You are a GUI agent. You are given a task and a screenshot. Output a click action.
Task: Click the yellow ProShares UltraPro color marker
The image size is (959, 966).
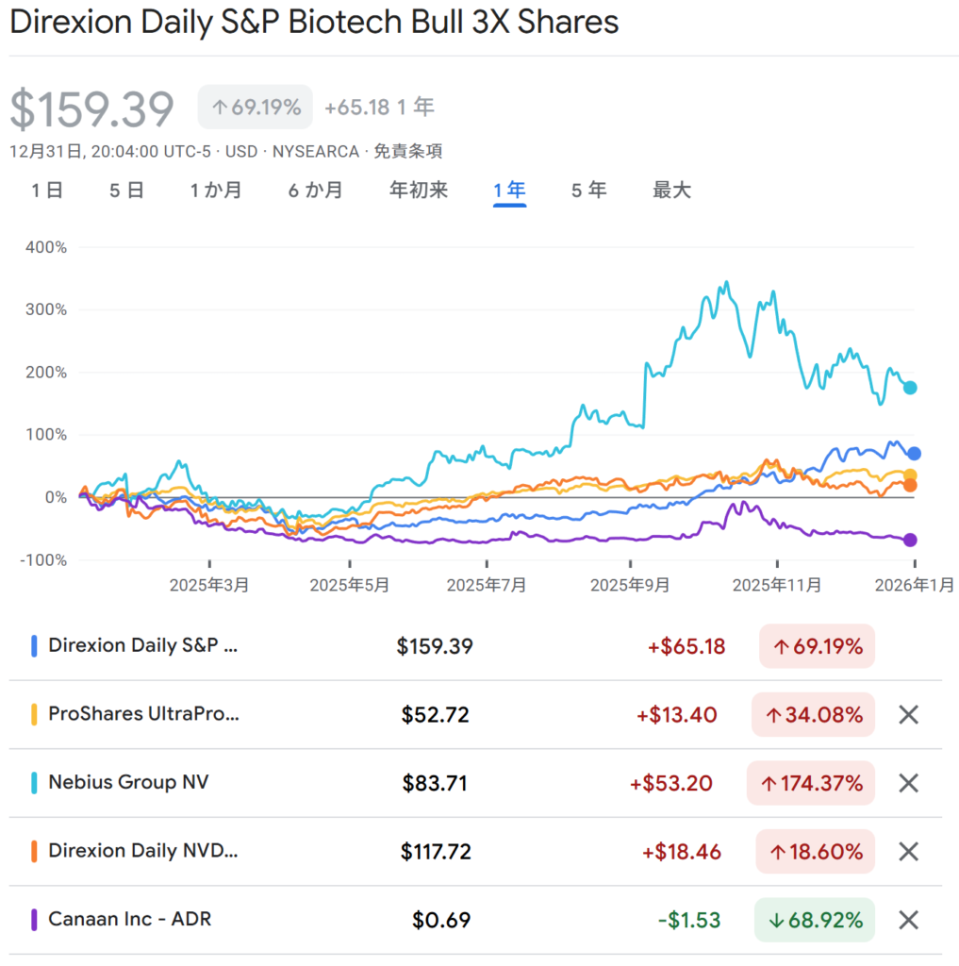click(x=34, y=715)
